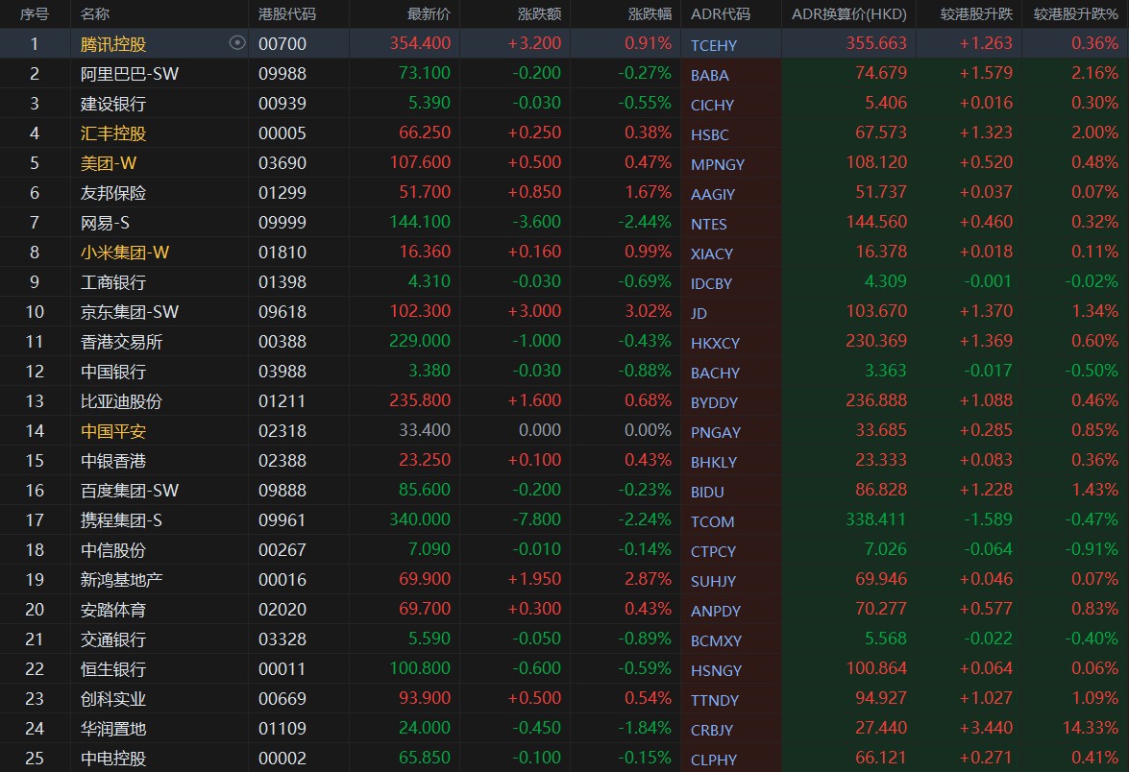
Task: Open the 阿里巴巴-SW stock name
Action: [130, 74]
